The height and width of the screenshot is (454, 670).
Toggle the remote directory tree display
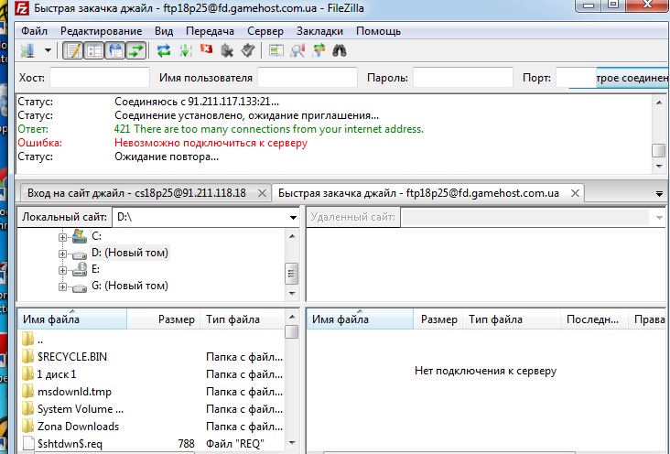coord(115,51)
